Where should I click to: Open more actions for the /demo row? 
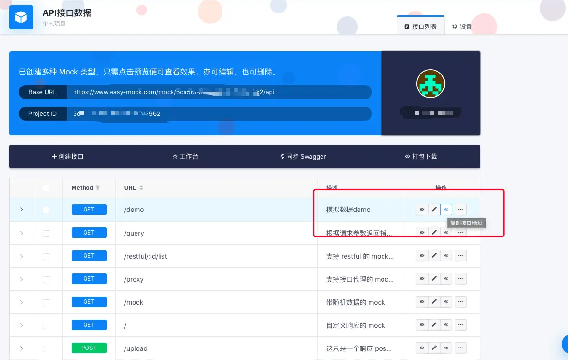(460, 210)
